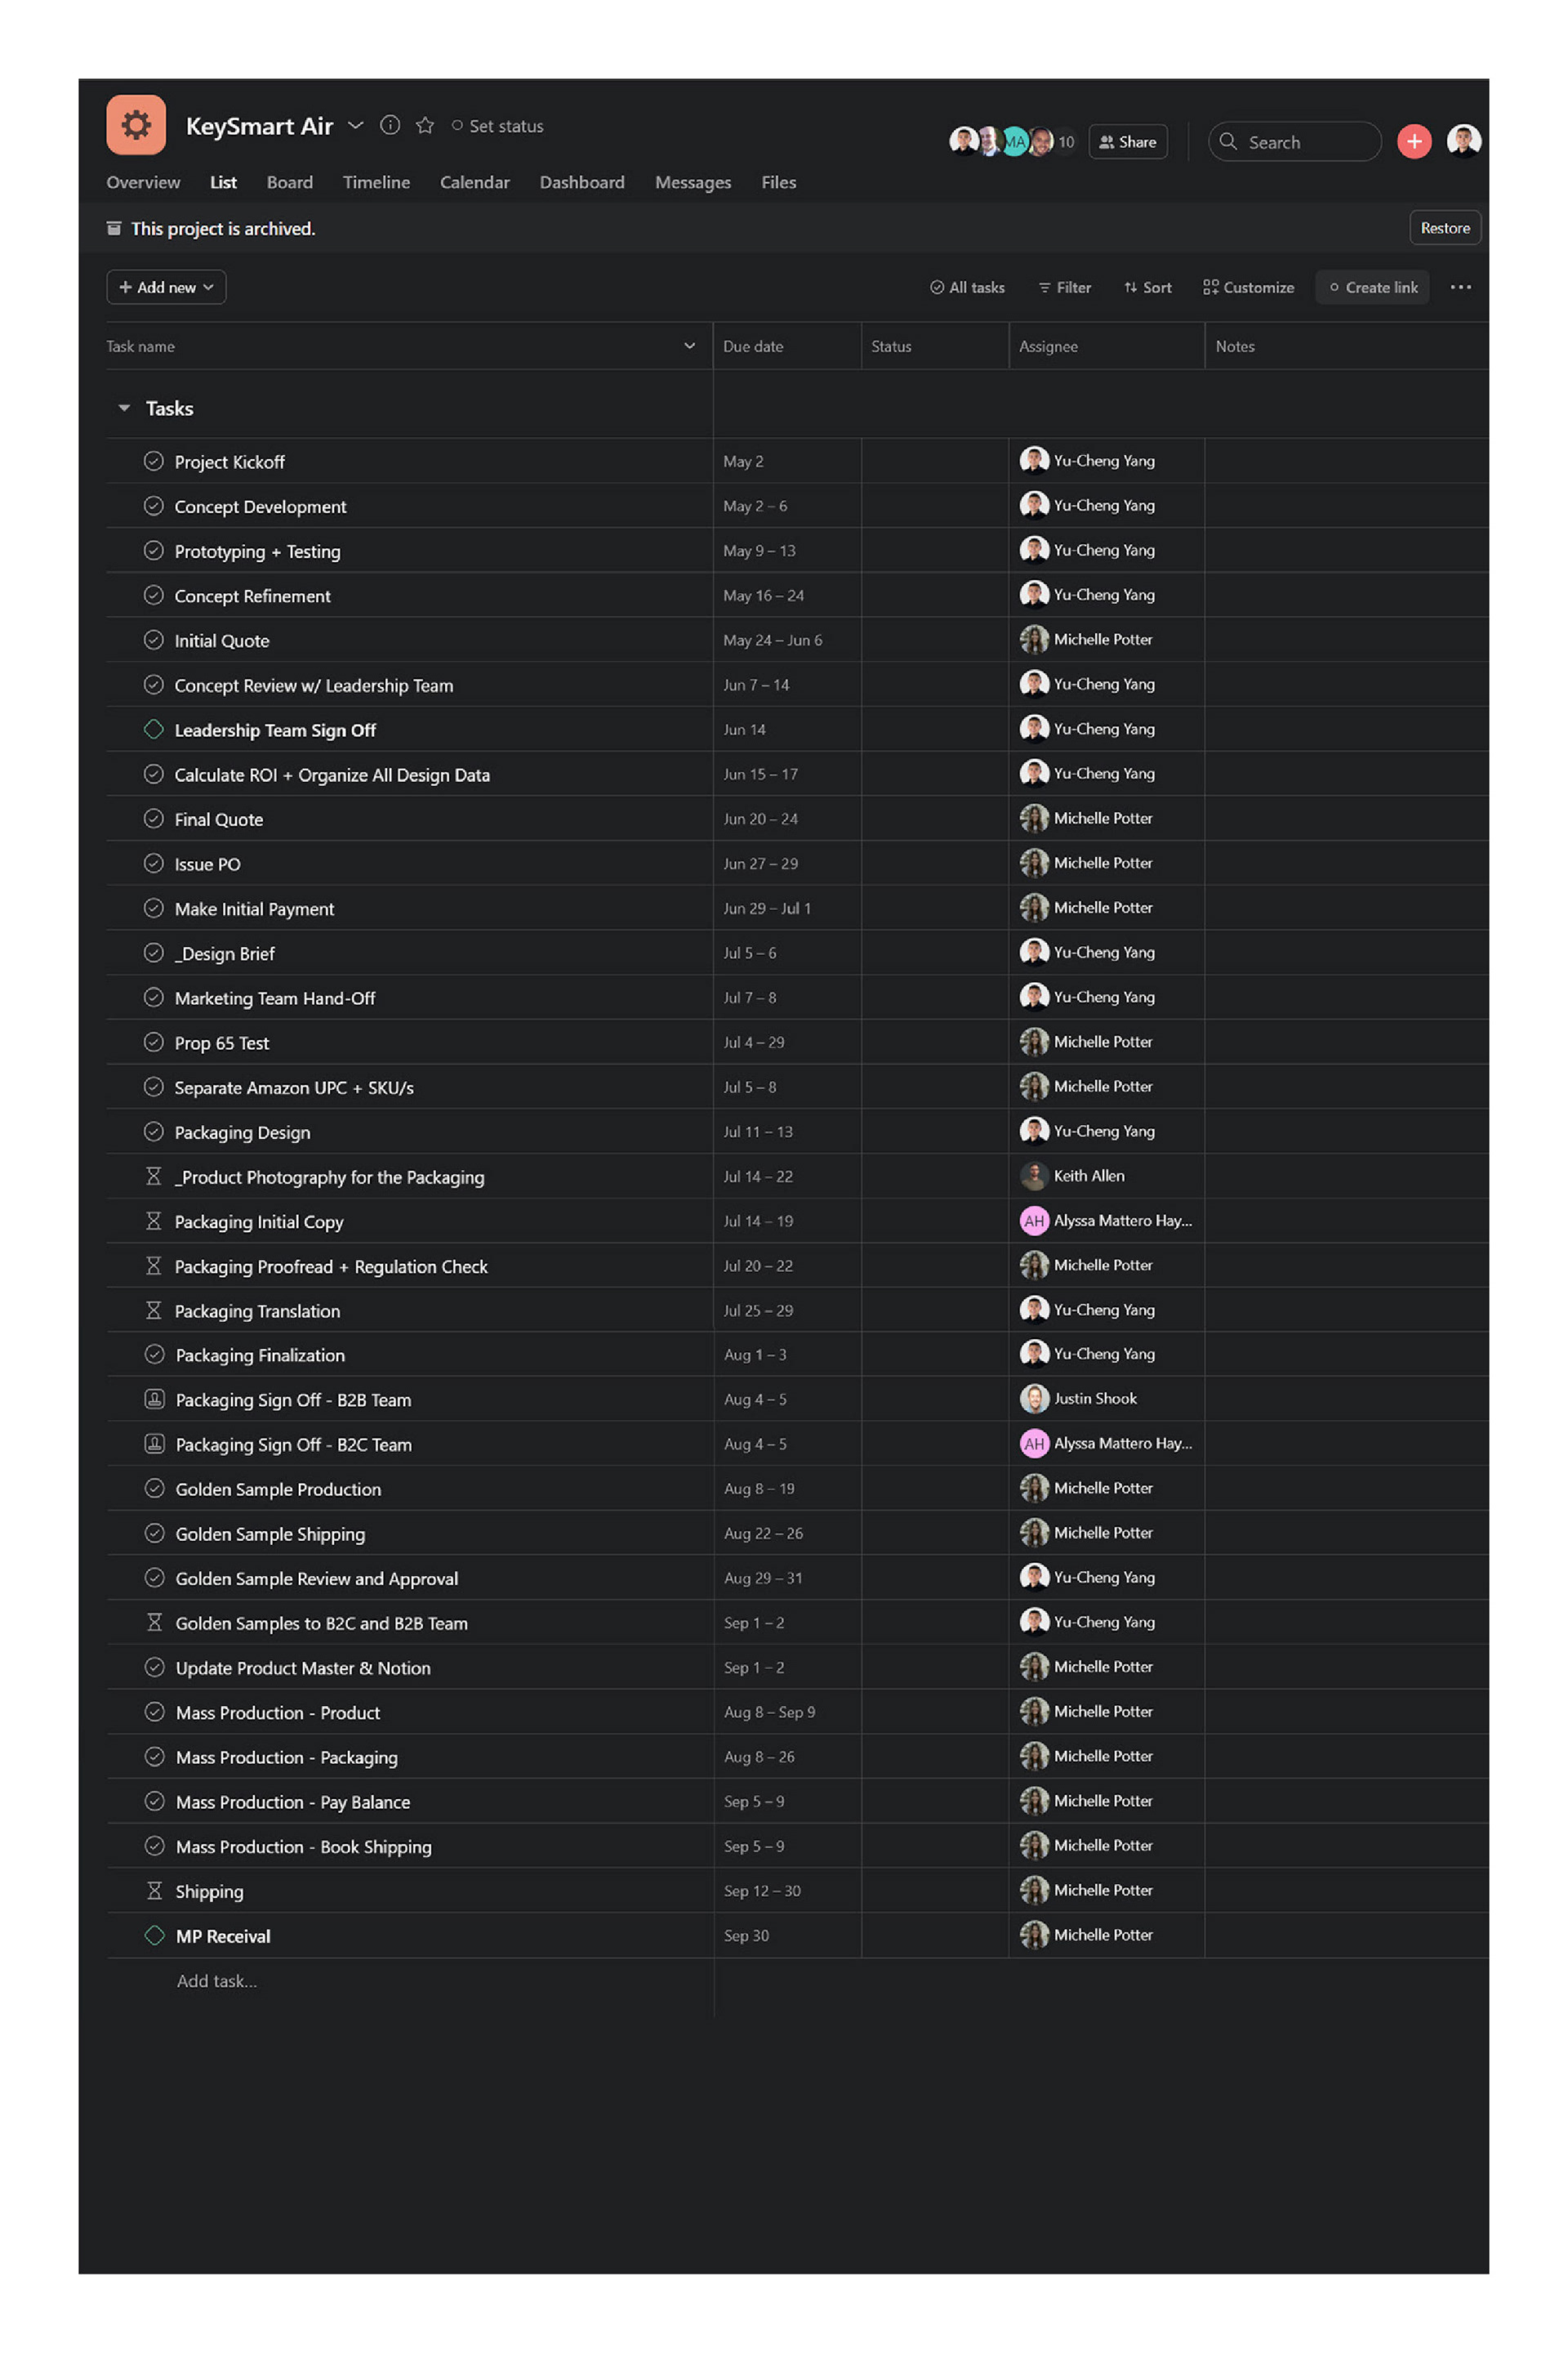Click the KeySmart Air project gear icon
1568x2353 pixels.
[136, 125]
